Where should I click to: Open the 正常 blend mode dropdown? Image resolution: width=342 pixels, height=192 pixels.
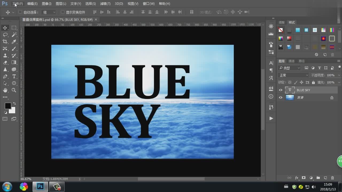[293, 75]
